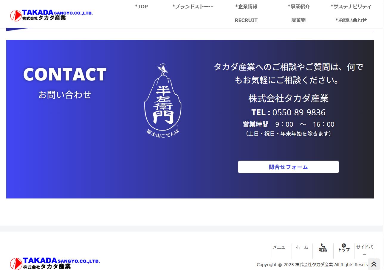Click the タカダ産業へのご相談やご質問は paragraph
The width and height of the screenshot is (384, 270).
click(x=288, y=73)
